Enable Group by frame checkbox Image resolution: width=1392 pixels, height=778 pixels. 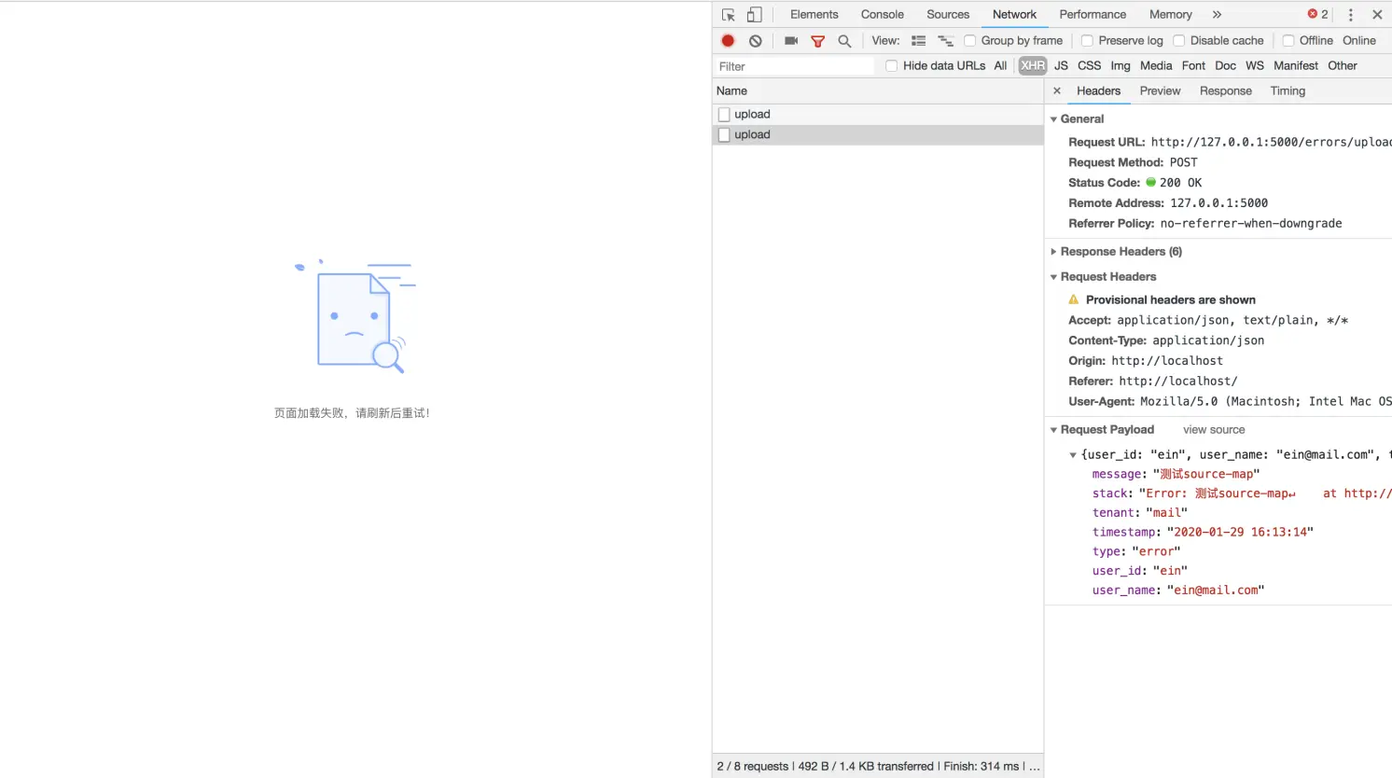pyautogui.click(x=970, y=41)
